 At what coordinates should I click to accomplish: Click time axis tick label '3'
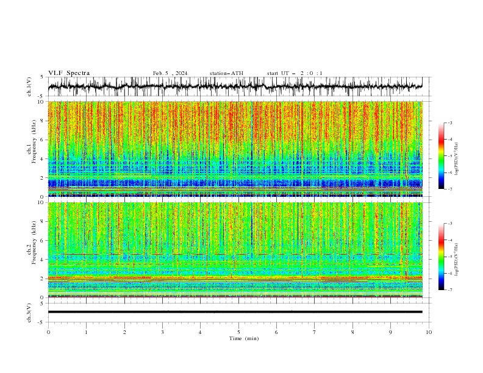pyautogui.click(x=162, y=332)
